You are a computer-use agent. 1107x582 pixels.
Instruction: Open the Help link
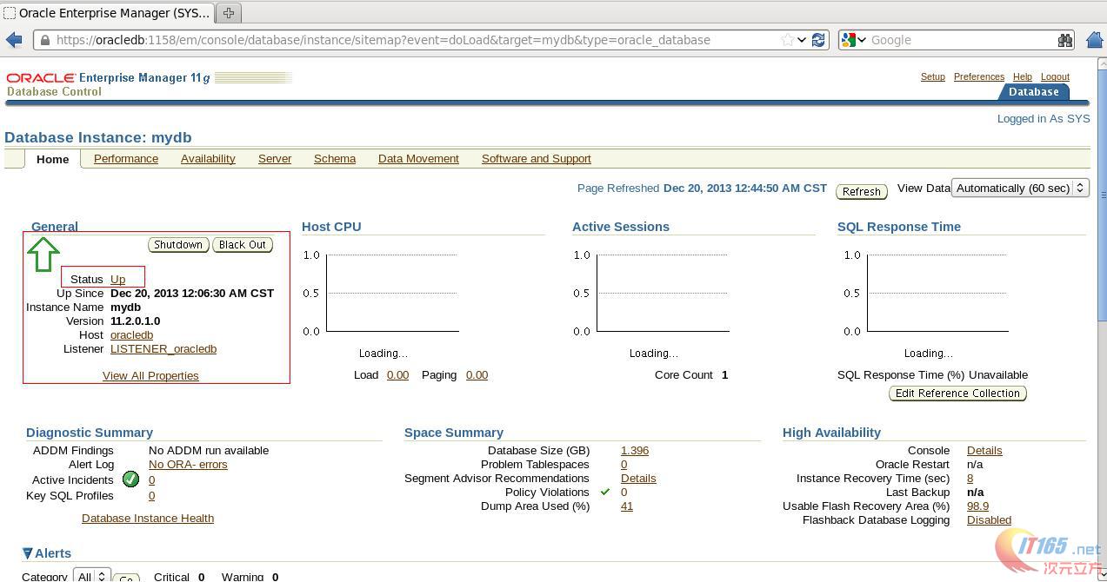pos(1023,76)
